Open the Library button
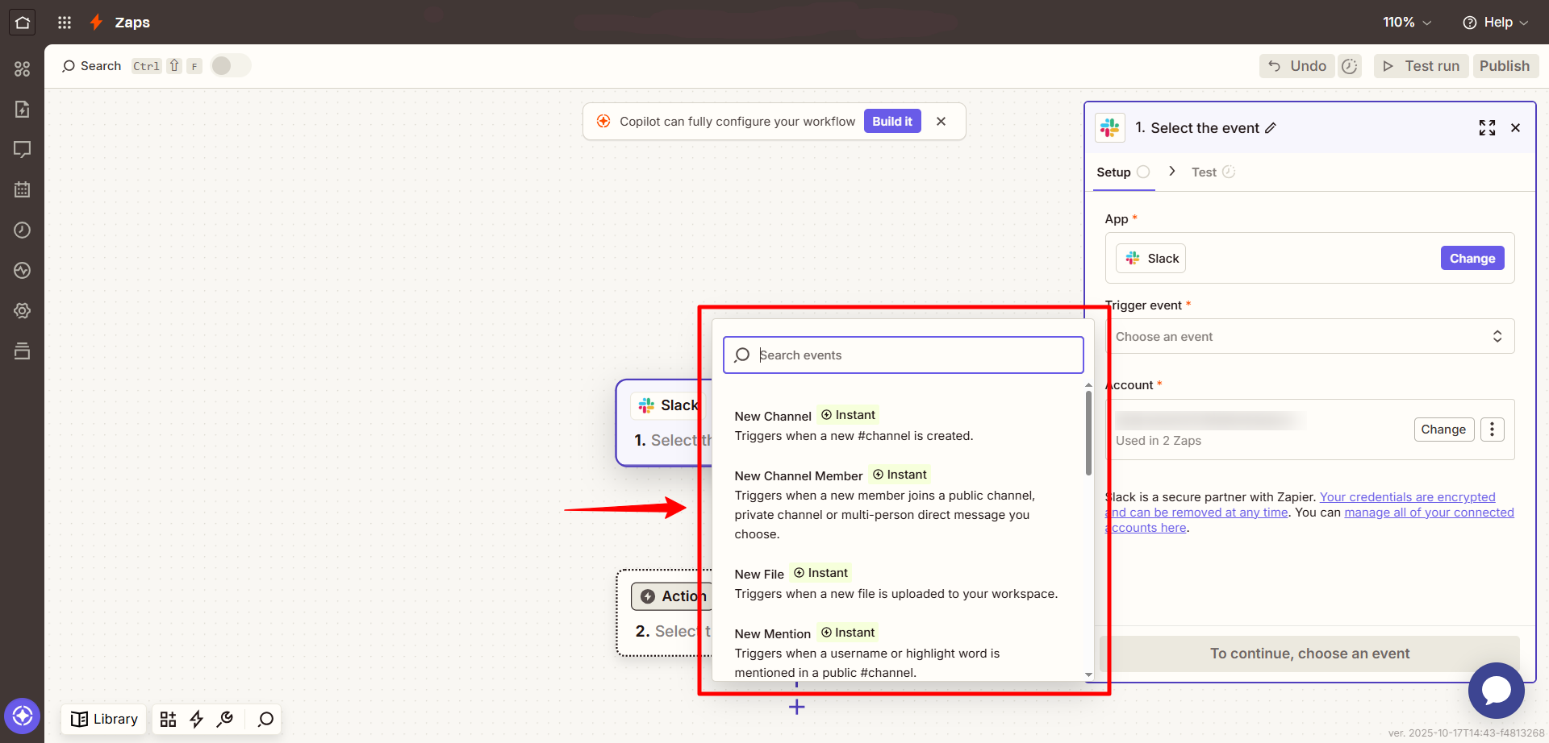 click(x=104, y=720)
